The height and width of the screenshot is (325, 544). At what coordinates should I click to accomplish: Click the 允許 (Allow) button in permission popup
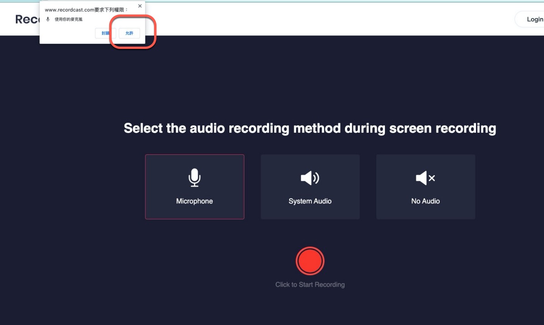[x=129, y=33]
